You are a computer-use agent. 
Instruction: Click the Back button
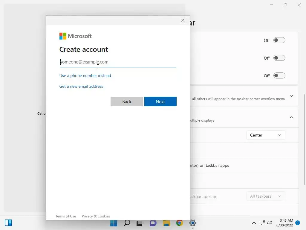click(x=127, y=102)
